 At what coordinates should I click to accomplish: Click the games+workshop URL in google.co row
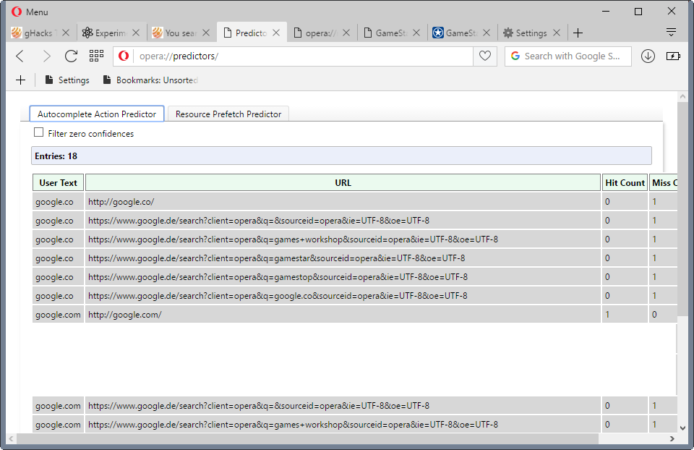343,239
